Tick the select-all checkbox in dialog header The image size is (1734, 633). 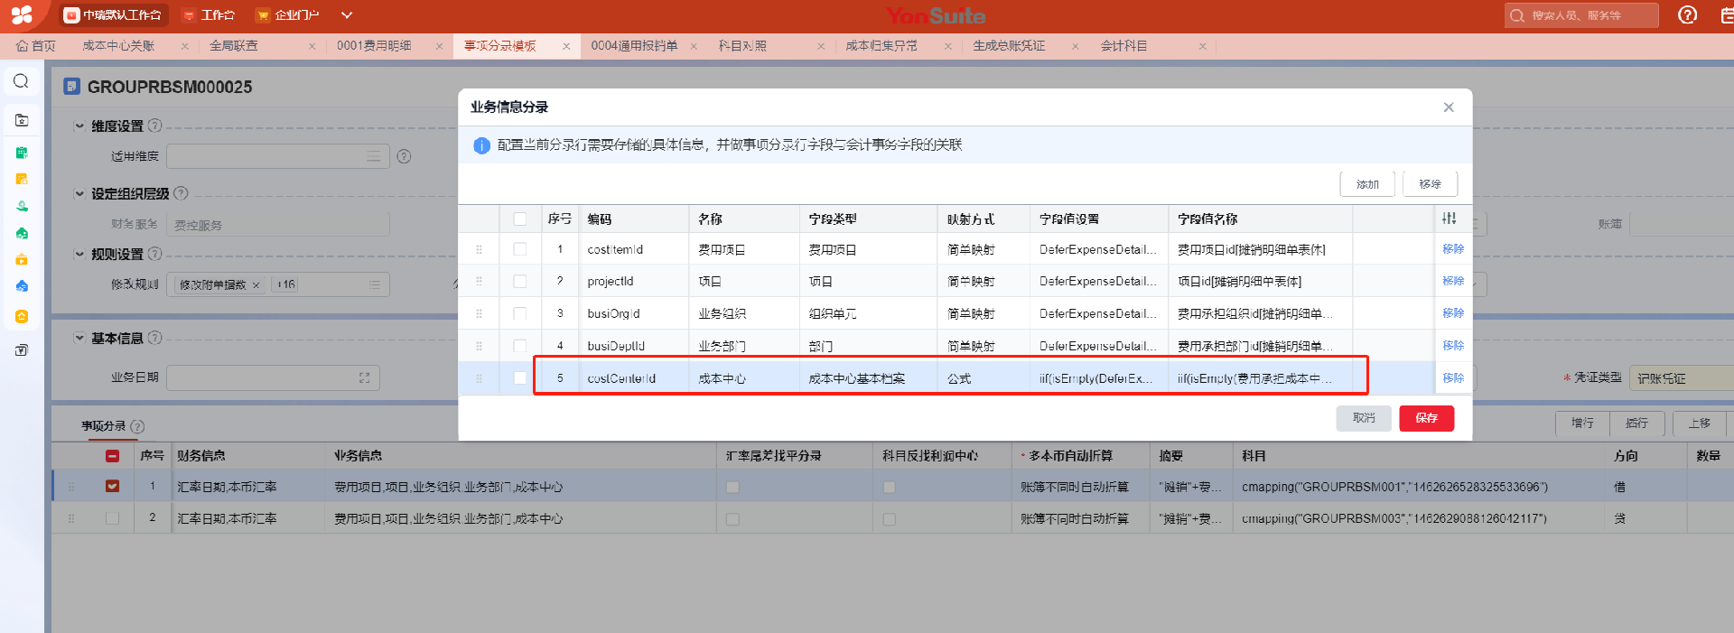point(519,219)
